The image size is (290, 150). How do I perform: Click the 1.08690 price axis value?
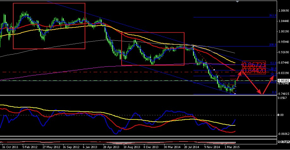[284, 11]
